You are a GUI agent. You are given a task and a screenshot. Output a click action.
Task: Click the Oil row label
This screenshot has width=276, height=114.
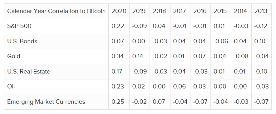click(11, 86)
